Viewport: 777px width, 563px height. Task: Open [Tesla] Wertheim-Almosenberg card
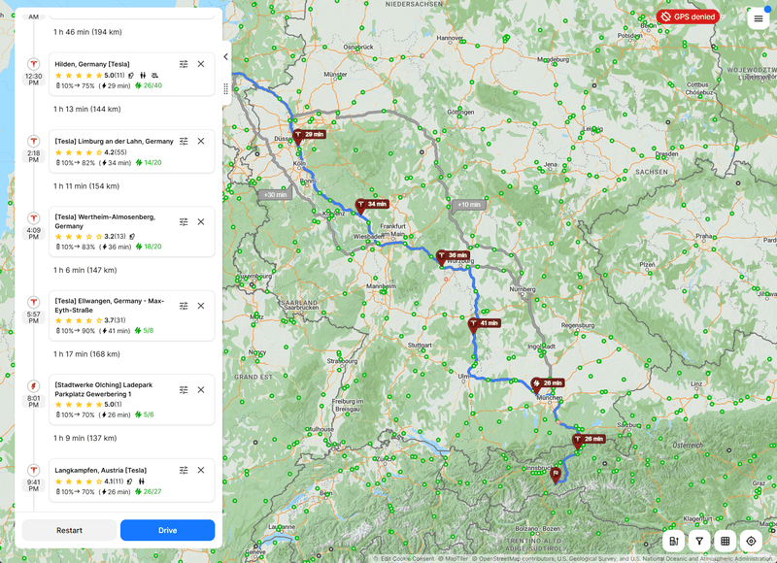pyautogui.click(x=132, y=232)
